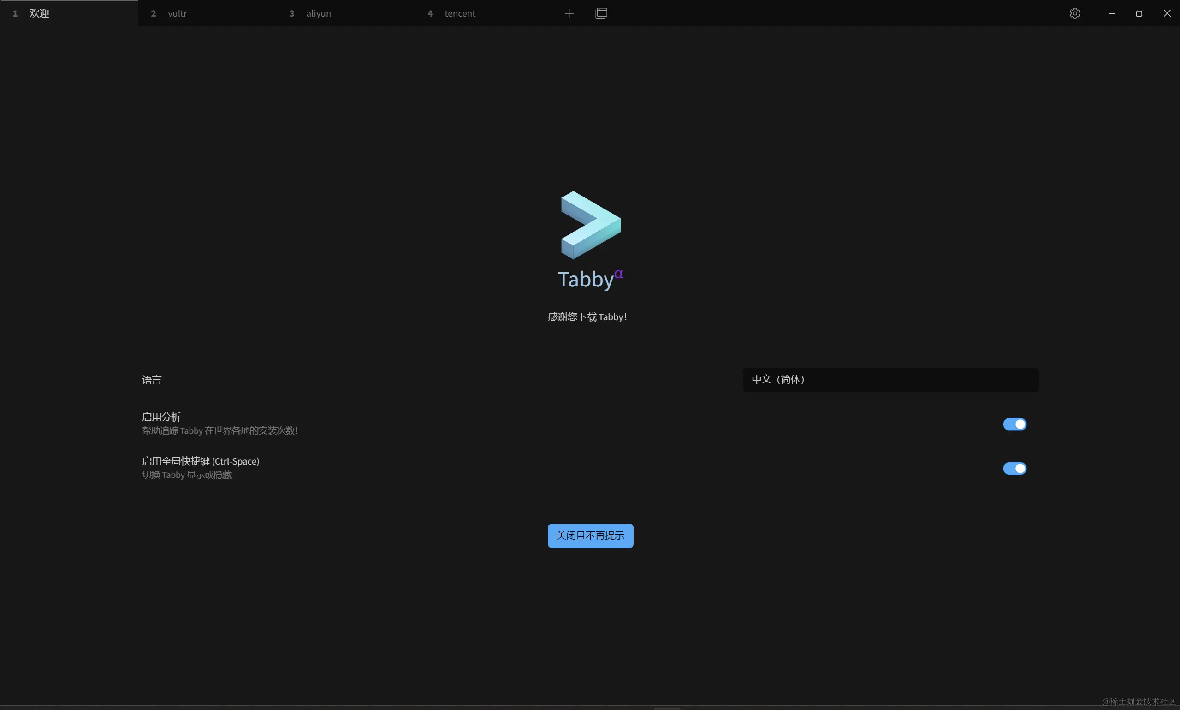The width and height of the screenshot is (1180, 710).
Task: Click the 关闭且不再提示 button
Action: (x=591, y=536)
